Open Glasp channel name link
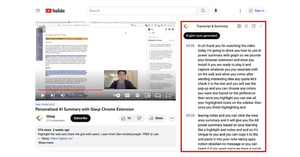The image size is (300, 157). point(51,116)
